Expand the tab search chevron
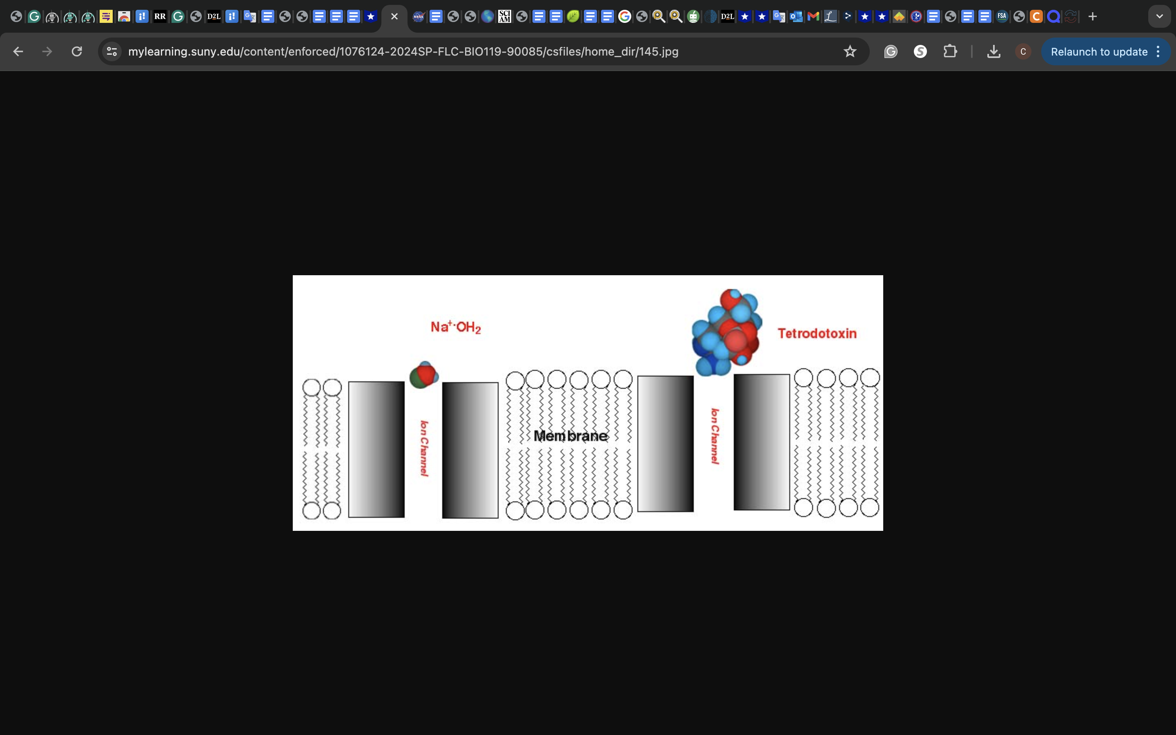 [x=1159, y=16]
